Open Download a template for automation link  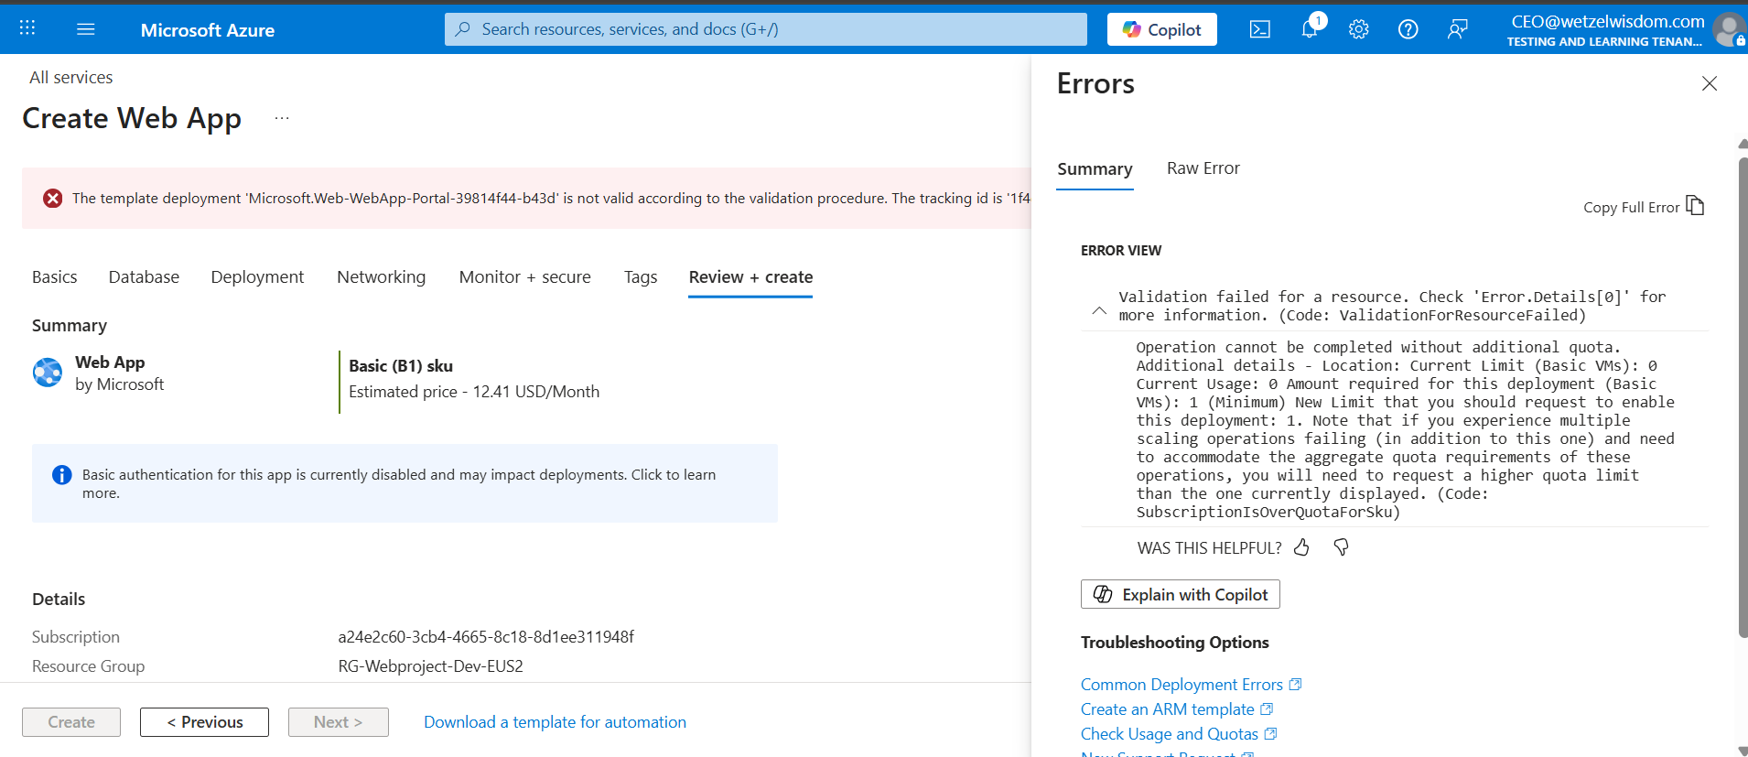click(555, 722)
